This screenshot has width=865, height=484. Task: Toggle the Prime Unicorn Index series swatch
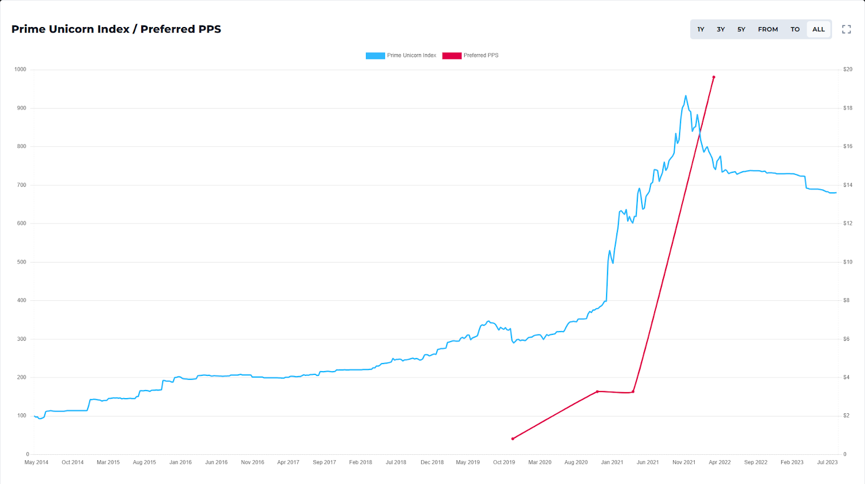375,56
